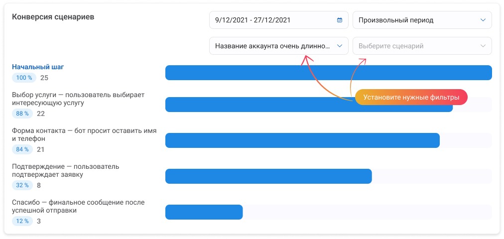Click the chevron in account selector
This screenshot has width=504, height=239.
point(340,46)
